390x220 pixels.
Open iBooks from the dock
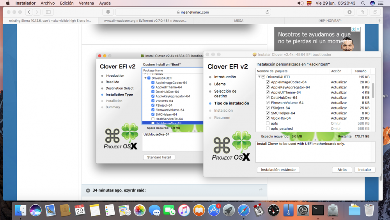pyautogui.click(x=199, y=210)
